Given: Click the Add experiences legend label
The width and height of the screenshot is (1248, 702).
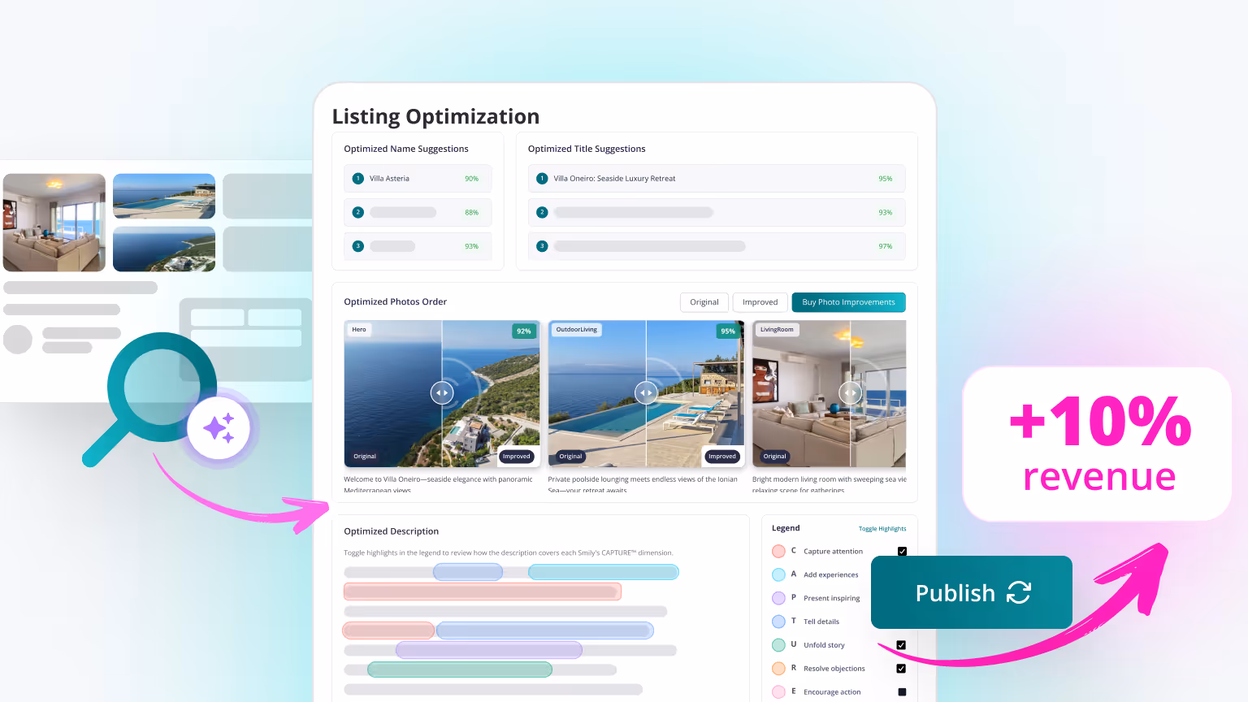Looking at the screenshot, I should [x=830, y=575].
